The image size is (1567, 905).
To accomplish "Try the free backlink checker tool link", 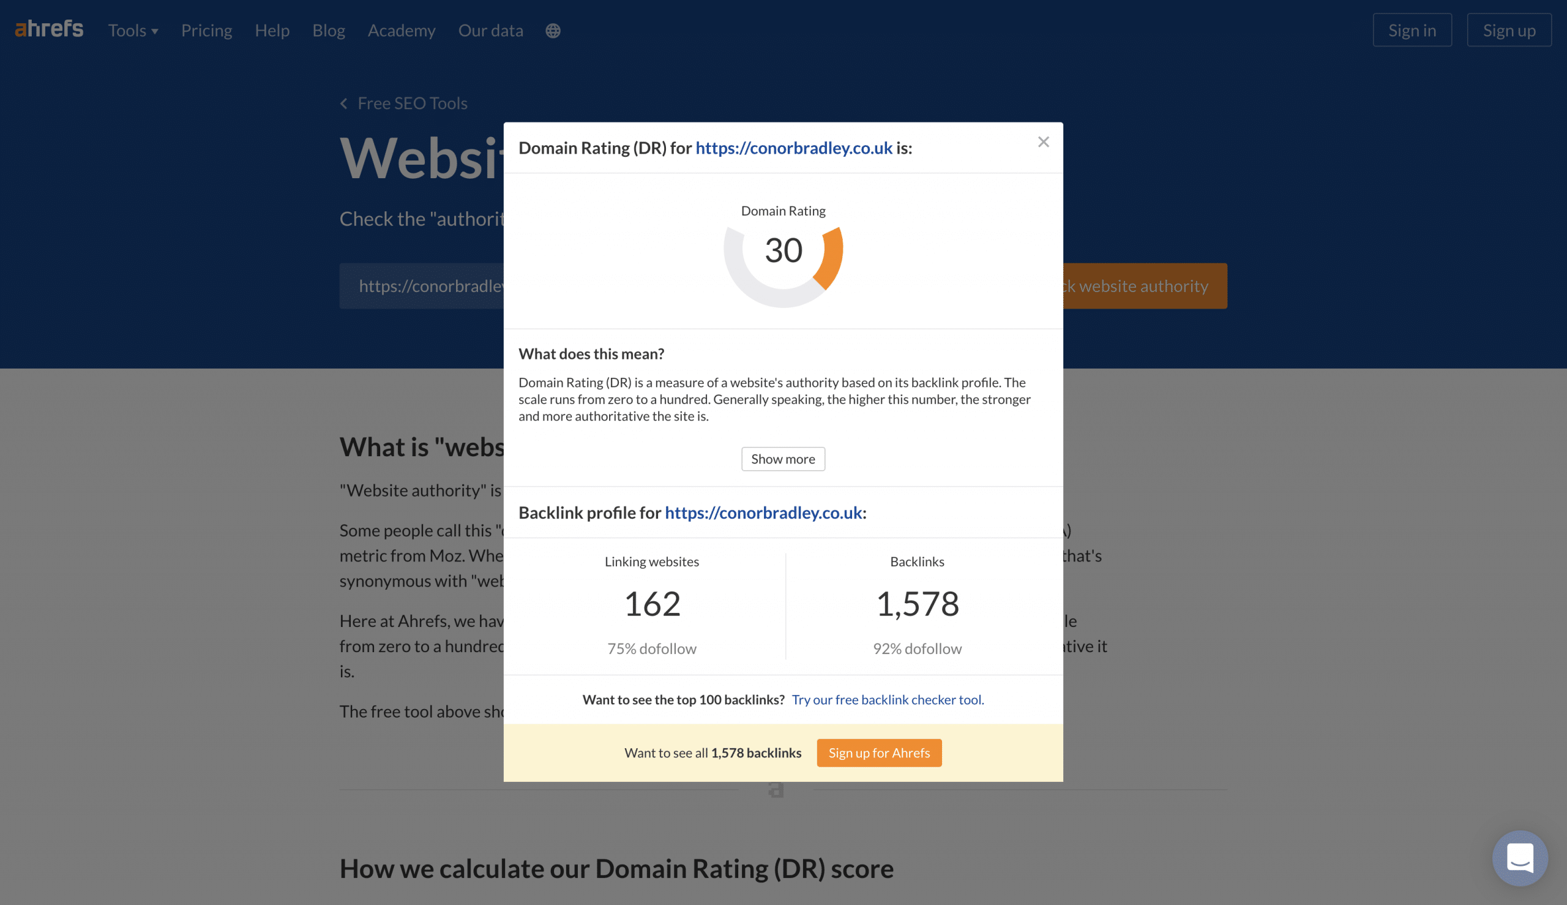I will (888, 700).
